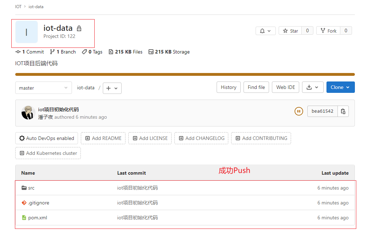
Task: Click '6 minutes ago' in the pom.xml row
Action: point(333,218)
